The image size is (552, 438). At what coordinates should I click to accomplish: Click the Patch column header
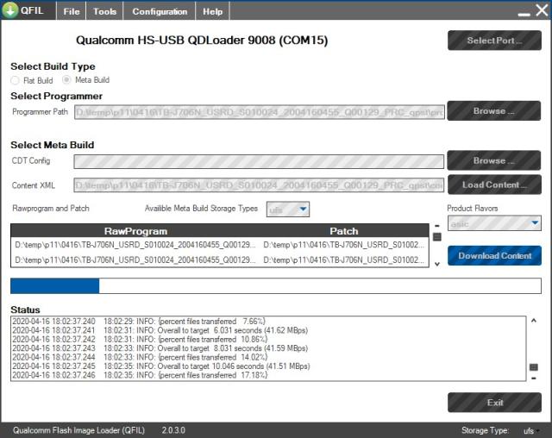click(x=344, y=231)
